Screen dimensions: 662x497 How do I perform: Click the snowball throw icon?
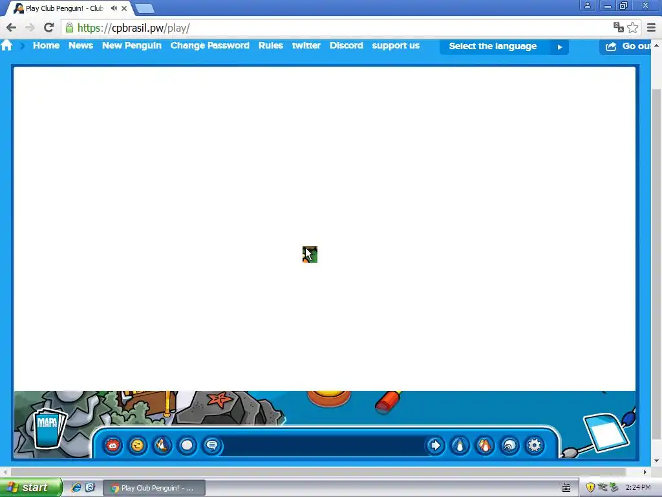point(187,445)
